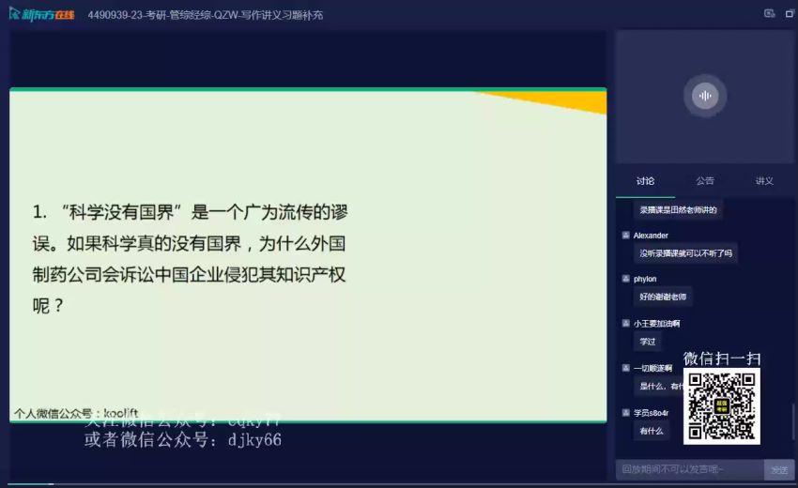Click username 一切顺遂啊 in chat
Image resolution: width=798 pixels, height=488 pixels.
click(x=653, y=367)
